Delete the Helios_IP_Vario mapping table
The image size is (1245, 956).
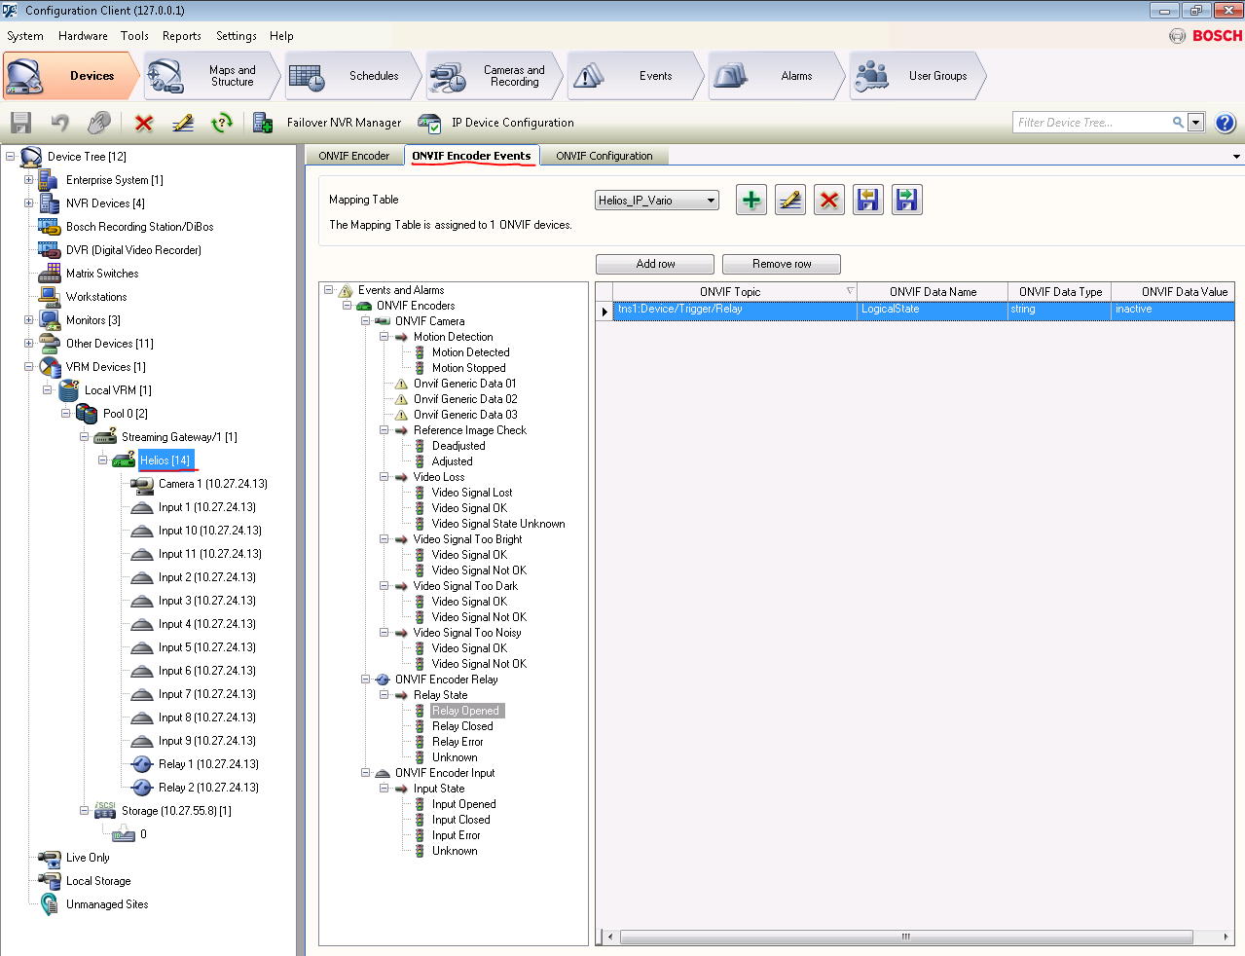828,200
